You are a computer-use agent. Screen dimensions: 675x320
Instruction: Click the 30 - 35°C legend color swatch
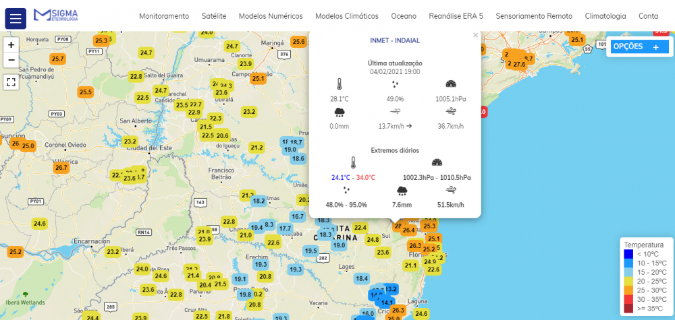click(x=628, y=300)
